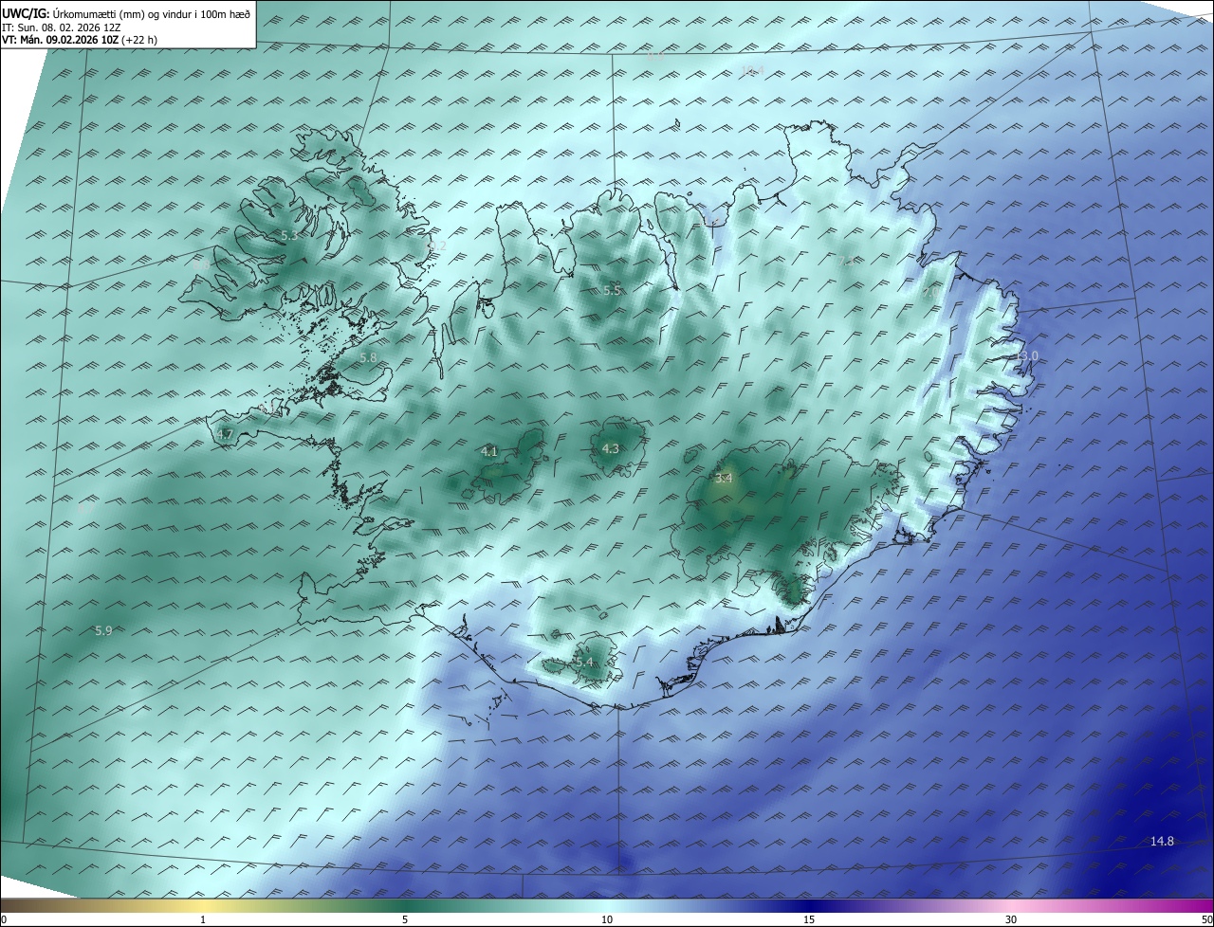Image resolution: width=1214 pixels, height=927 pixels.
Task: Click the 7.0 value in northeast Iceland
Action: 930,293
